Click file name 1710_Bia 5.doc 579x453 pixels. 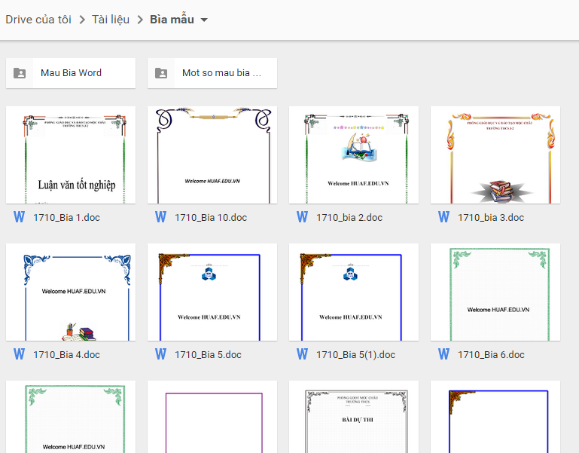pyautogui.click(x=208, y=354)
